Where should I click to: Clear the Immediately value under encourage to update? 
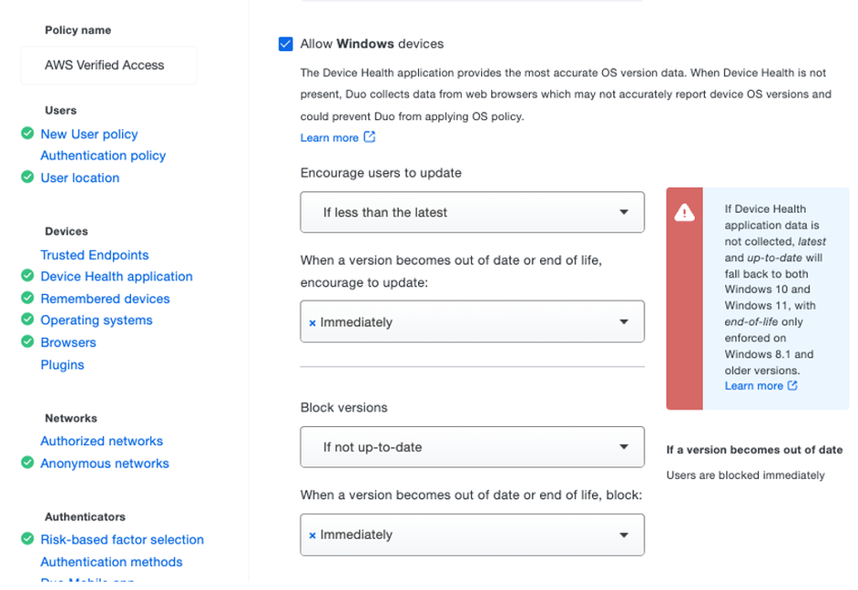(313, 322)
